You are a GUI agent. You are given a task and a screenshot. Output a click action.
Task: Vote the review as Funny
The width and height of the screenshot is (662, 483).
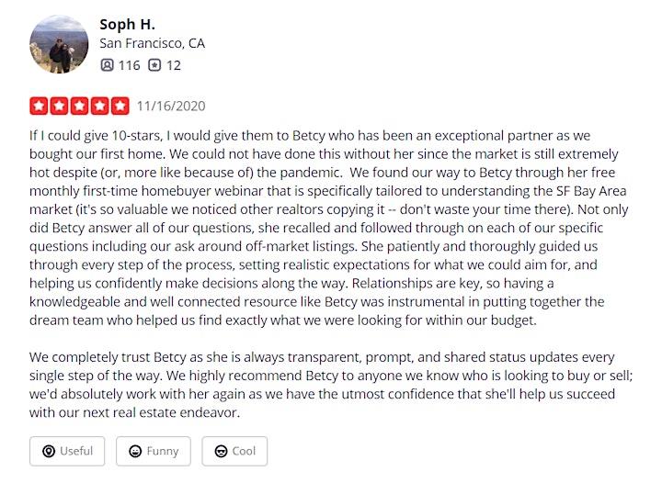(x=154, y=451)
